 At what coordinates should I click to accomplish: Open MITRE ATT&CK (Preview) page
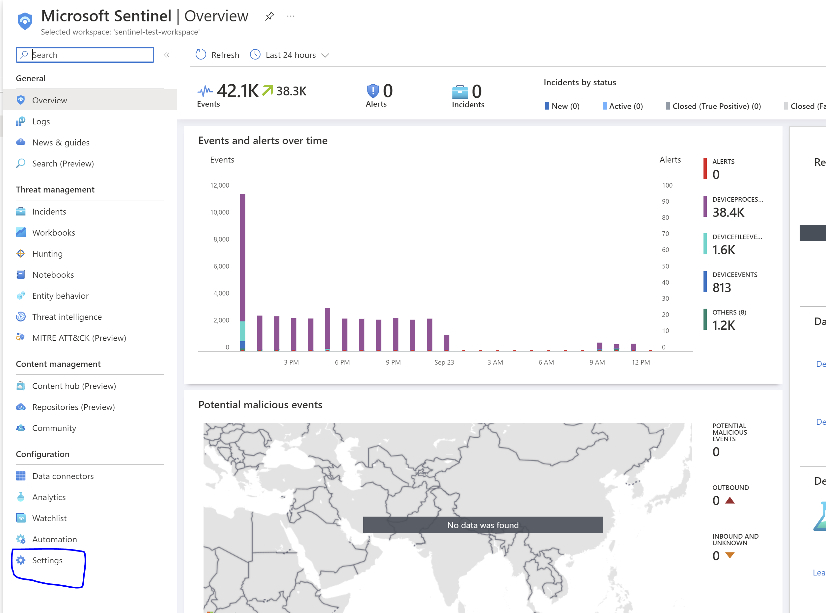pos(79,338)
